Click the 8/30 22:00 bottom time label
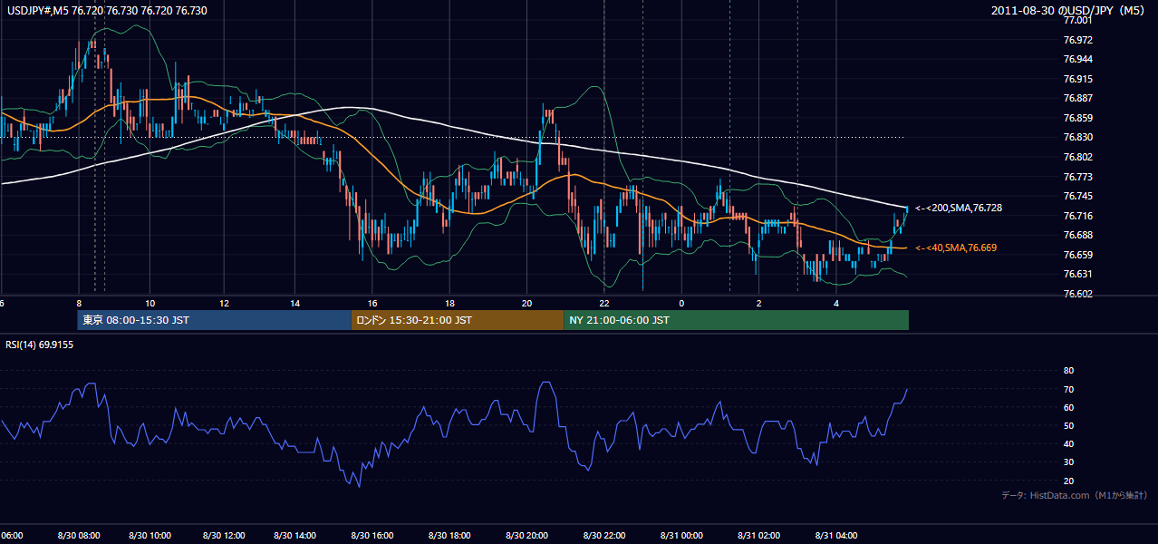Image resolution: width=1158 pixels, height=544 pixels. pos(604,536)
